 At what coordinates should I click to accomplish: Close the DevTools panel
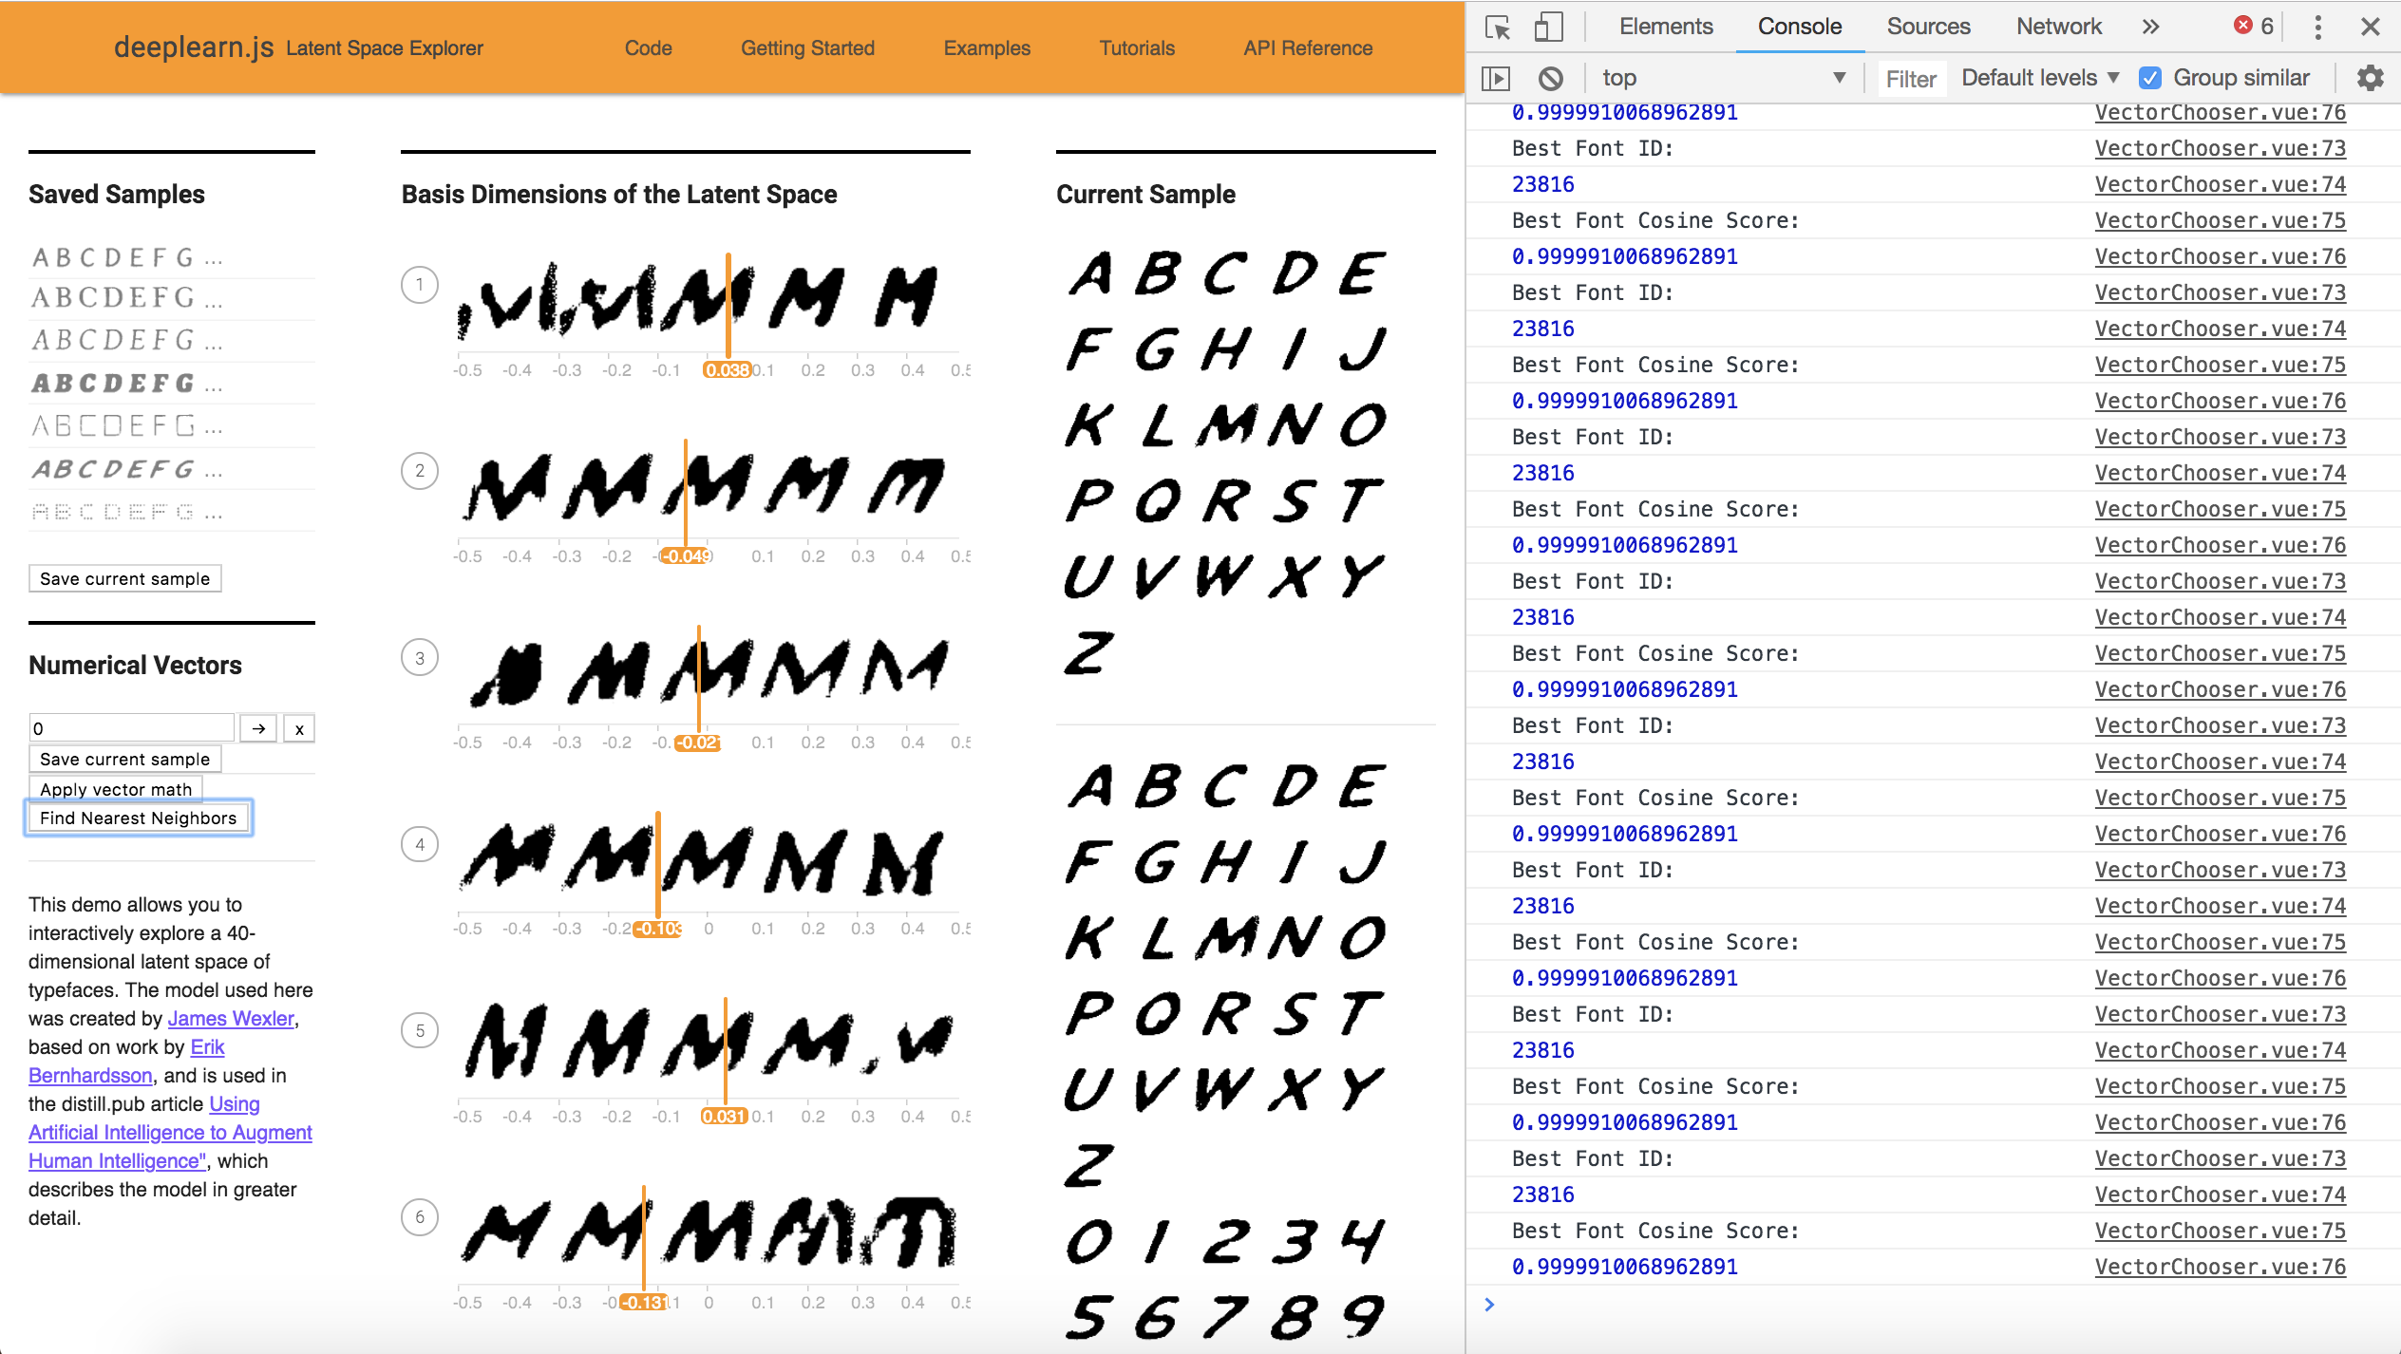pos(2371,27)
